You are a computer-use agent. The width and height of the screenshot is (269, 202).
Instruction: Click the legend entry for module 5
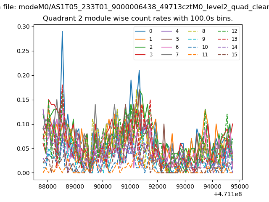tap(170, 39)
